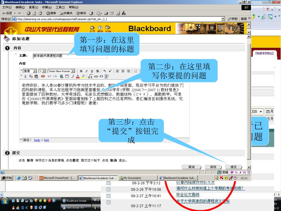Click the cut scissors icon
Screen dimensions: 281x211
pos(26,76)
